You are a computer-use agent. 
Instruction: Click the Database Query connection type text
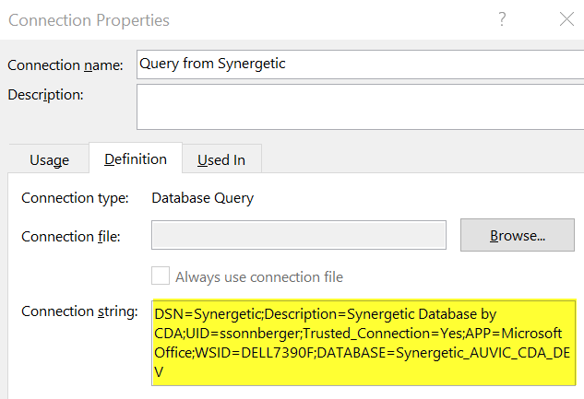tap(203, 198)
